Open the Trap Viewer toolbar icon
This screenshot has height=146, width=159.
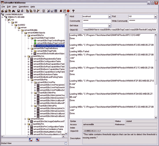tap(49, 11)
